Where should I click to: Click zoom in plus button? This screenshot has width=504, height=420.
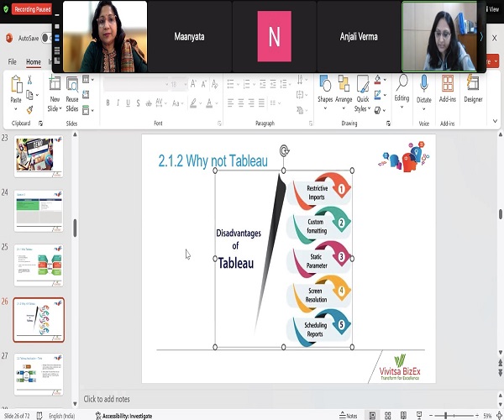[x=477, y=416]
